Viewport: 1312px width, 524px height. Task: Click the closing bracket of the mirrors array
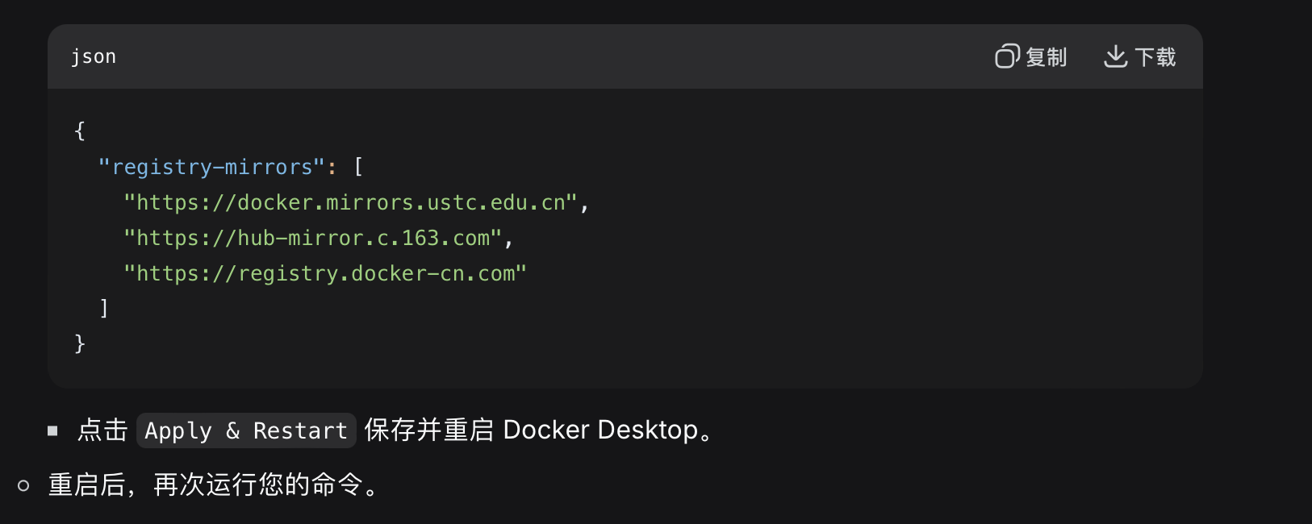[103, 307]
